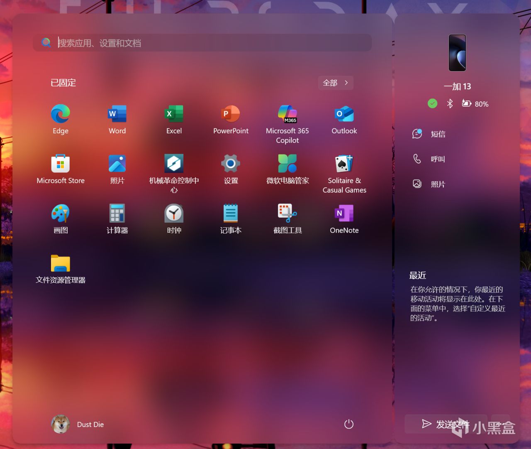Click the Bluetooth status icon in the phone panel
This screenshot has width=531, height=449.
450,103
